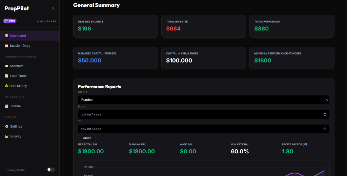Click the PRO diamond badge
The image size is (347, 176).
[10, 21]
